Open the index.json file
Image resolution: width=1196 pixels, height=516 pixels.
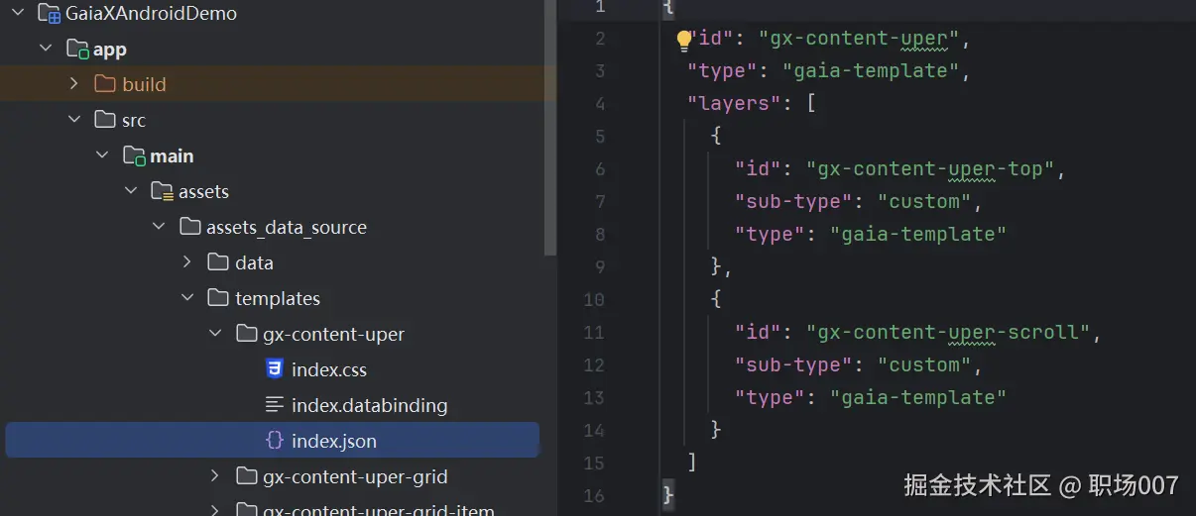click(x=334, y=442)
